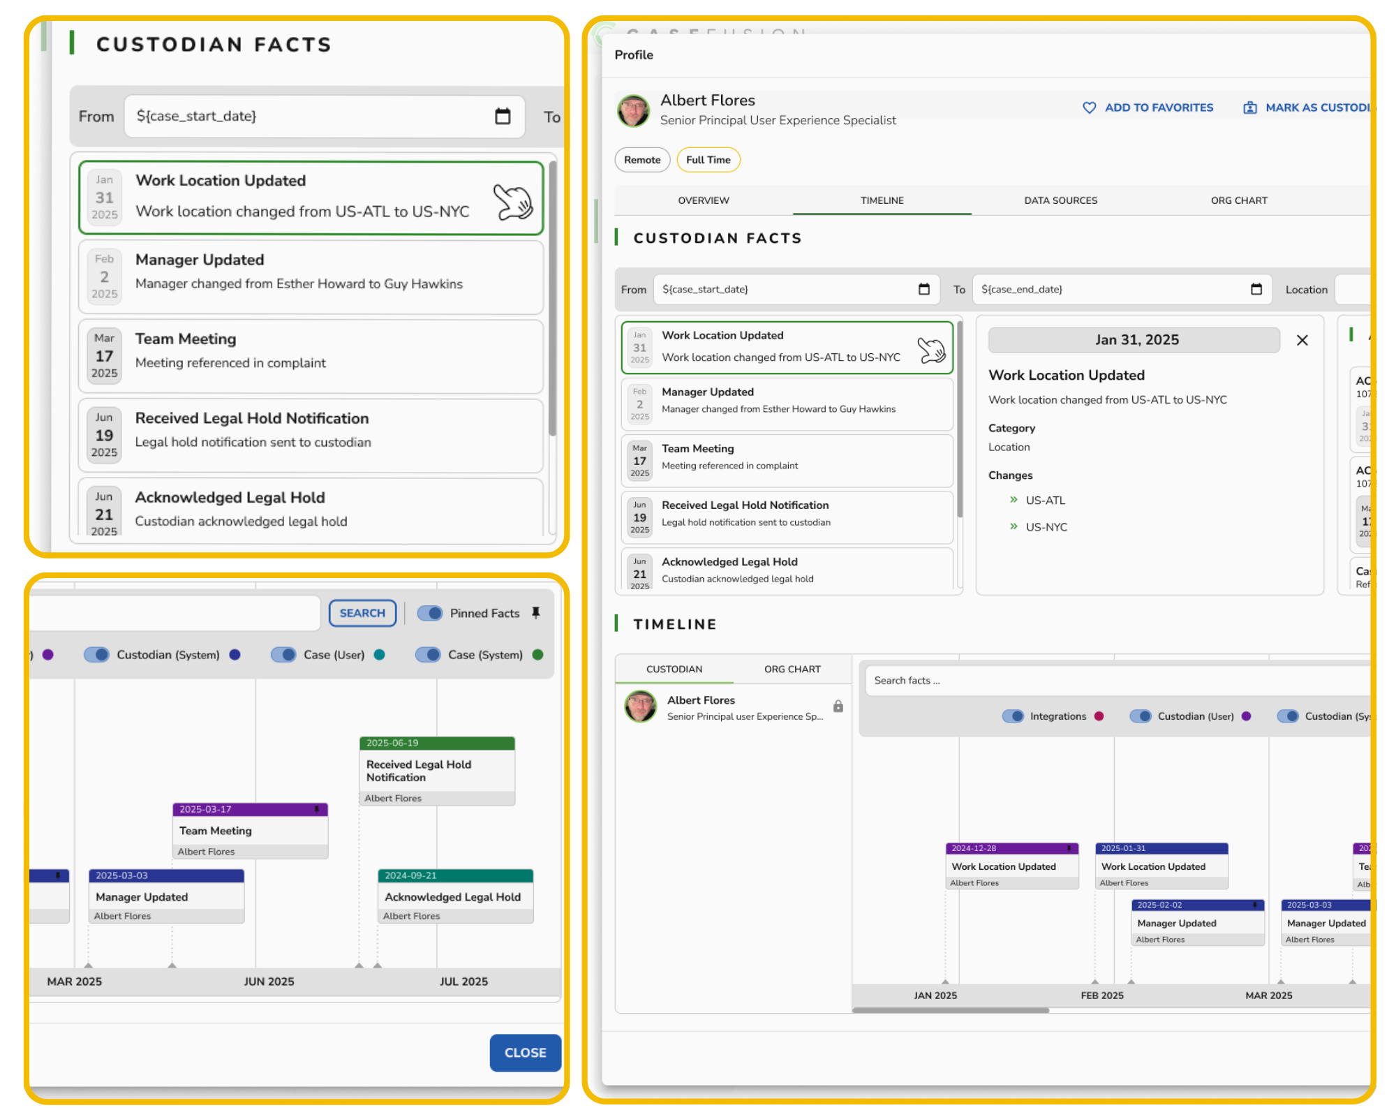Click the CLOSE button
The image size is (1396, 1117).
pos(526,1053)
